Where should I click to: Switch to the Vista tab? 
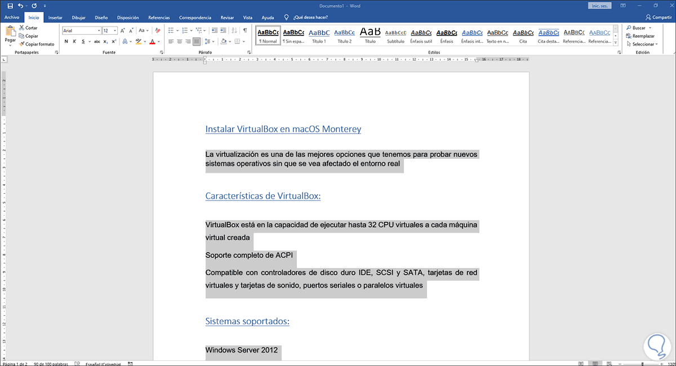pyautogui.click(x=248, y=17)
